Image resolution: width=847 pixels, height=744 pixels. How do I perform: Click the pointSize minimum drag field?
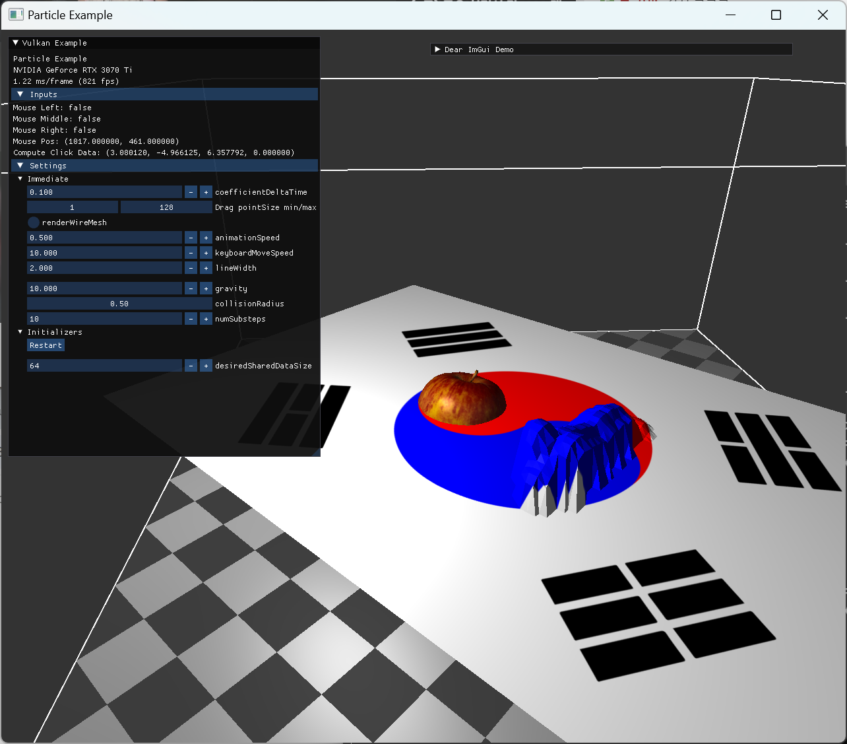pyautogui.click(x=73, y=207)
